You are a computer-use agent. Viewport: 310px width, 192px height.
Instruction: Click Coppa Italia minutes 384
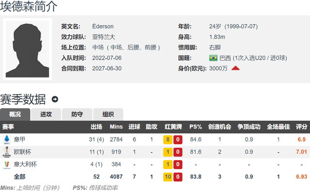tap(116, 164)
